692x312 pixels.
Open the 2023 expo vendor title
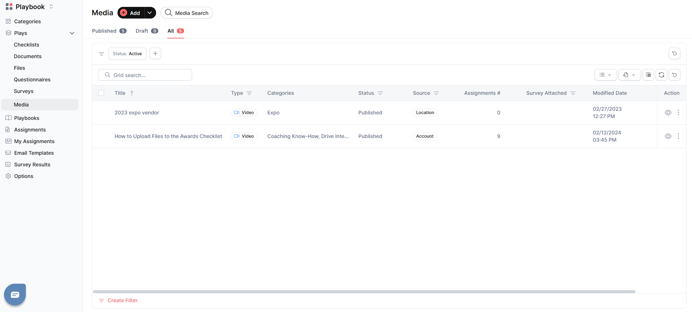click(137, 113)
